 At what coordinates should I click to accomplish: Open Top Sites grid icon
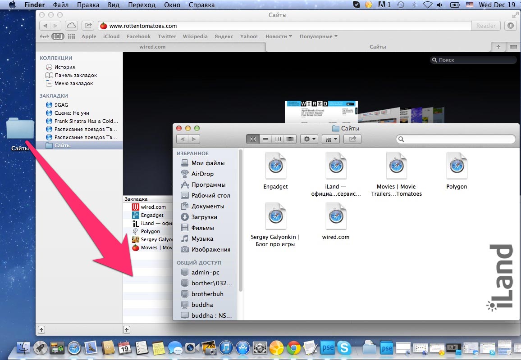(72, 36)
